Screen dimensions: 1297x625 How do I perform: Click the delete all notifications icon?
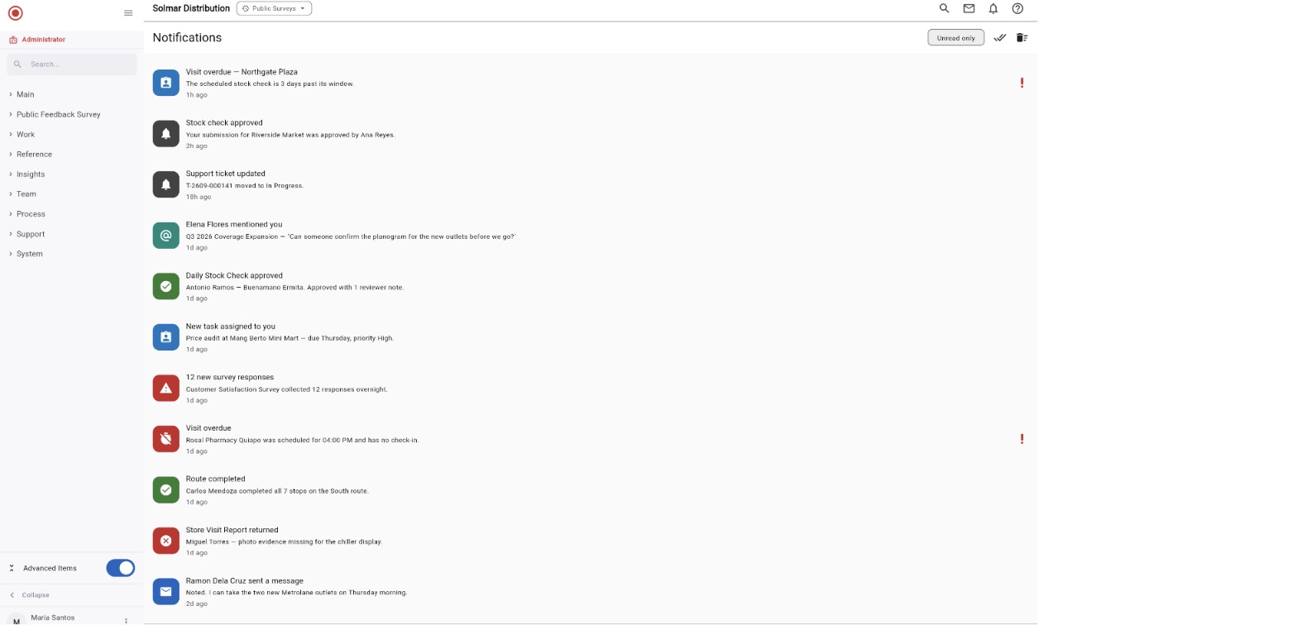[1022, 37]
